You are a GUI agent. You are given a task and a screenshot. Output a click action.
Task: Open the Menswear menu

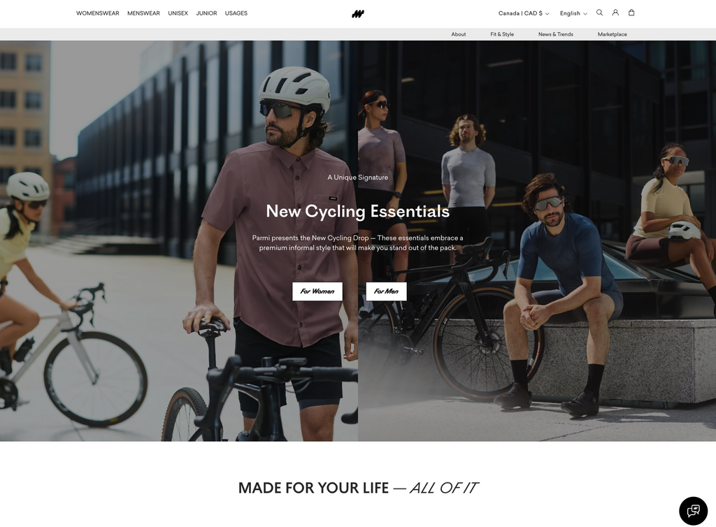click(143, 13)
